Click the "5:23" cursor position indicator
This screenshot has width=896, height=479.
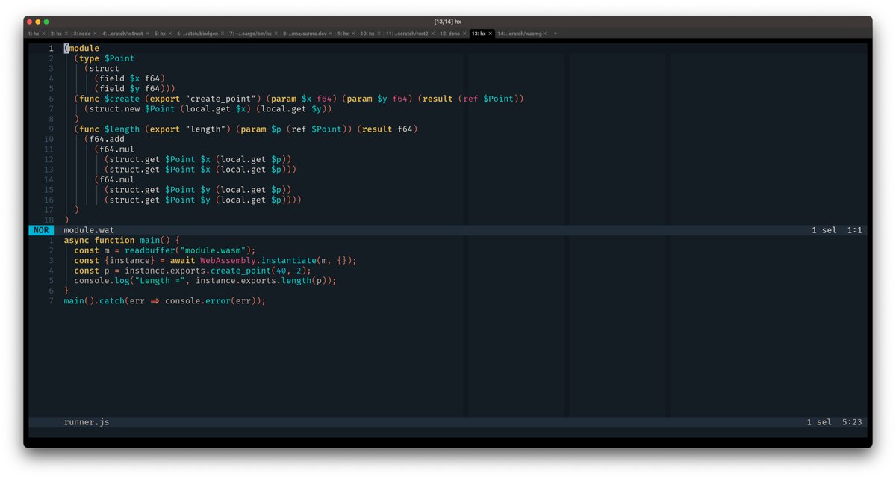pos(853,422)
